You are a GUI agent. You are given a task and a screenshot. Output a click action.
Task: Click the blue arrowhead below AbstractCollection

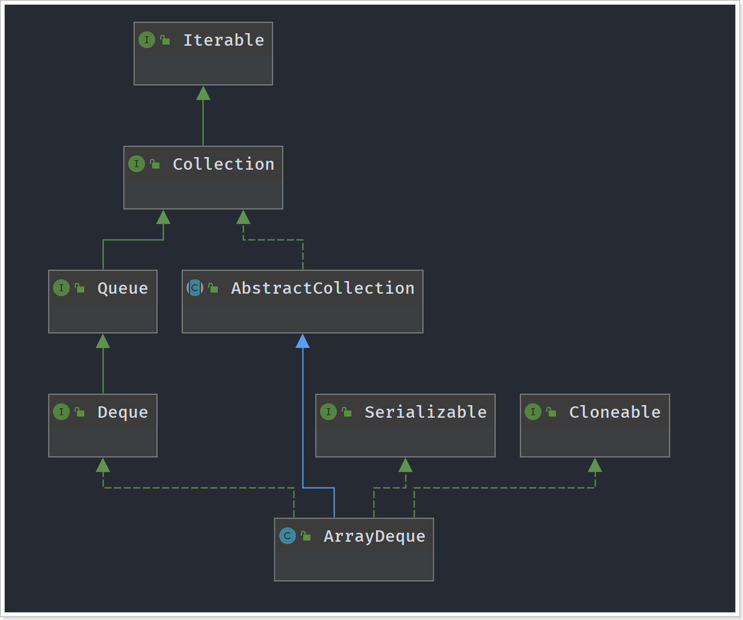(303, 342)
